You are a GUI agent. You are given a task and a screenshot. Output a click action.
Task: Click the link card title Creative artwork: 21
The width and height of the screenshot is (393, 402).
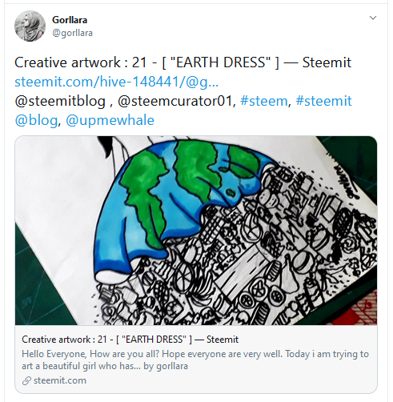pyautogui.click(x=130, y=340)
